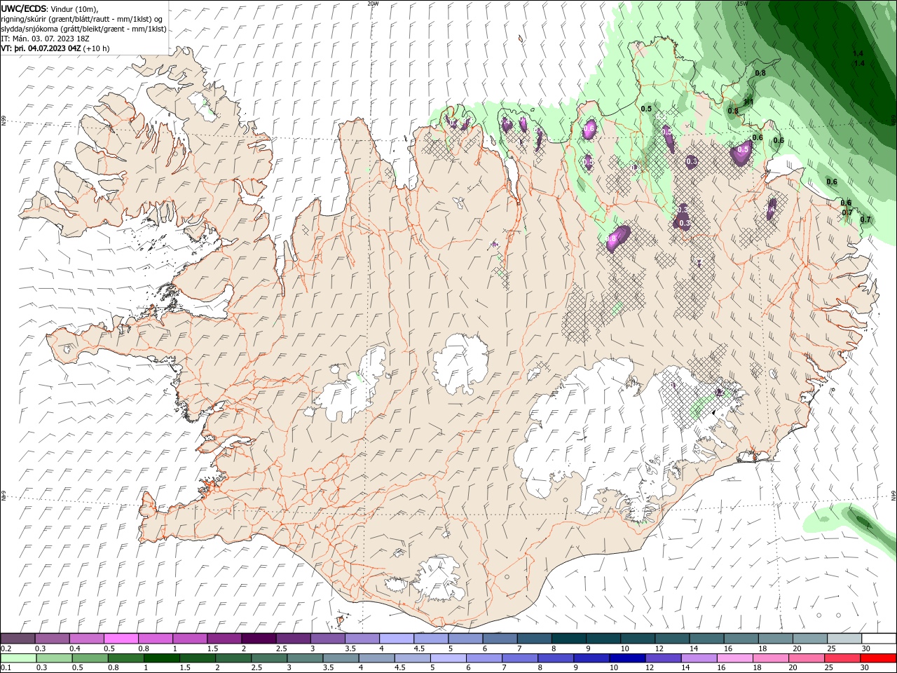Select the darkest green swatch labeled 1, lower row
Viewport: 897px width, 673px height.
(162, 658)
